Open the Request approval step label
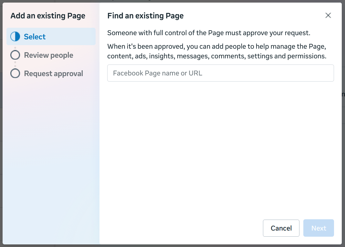 53,74
